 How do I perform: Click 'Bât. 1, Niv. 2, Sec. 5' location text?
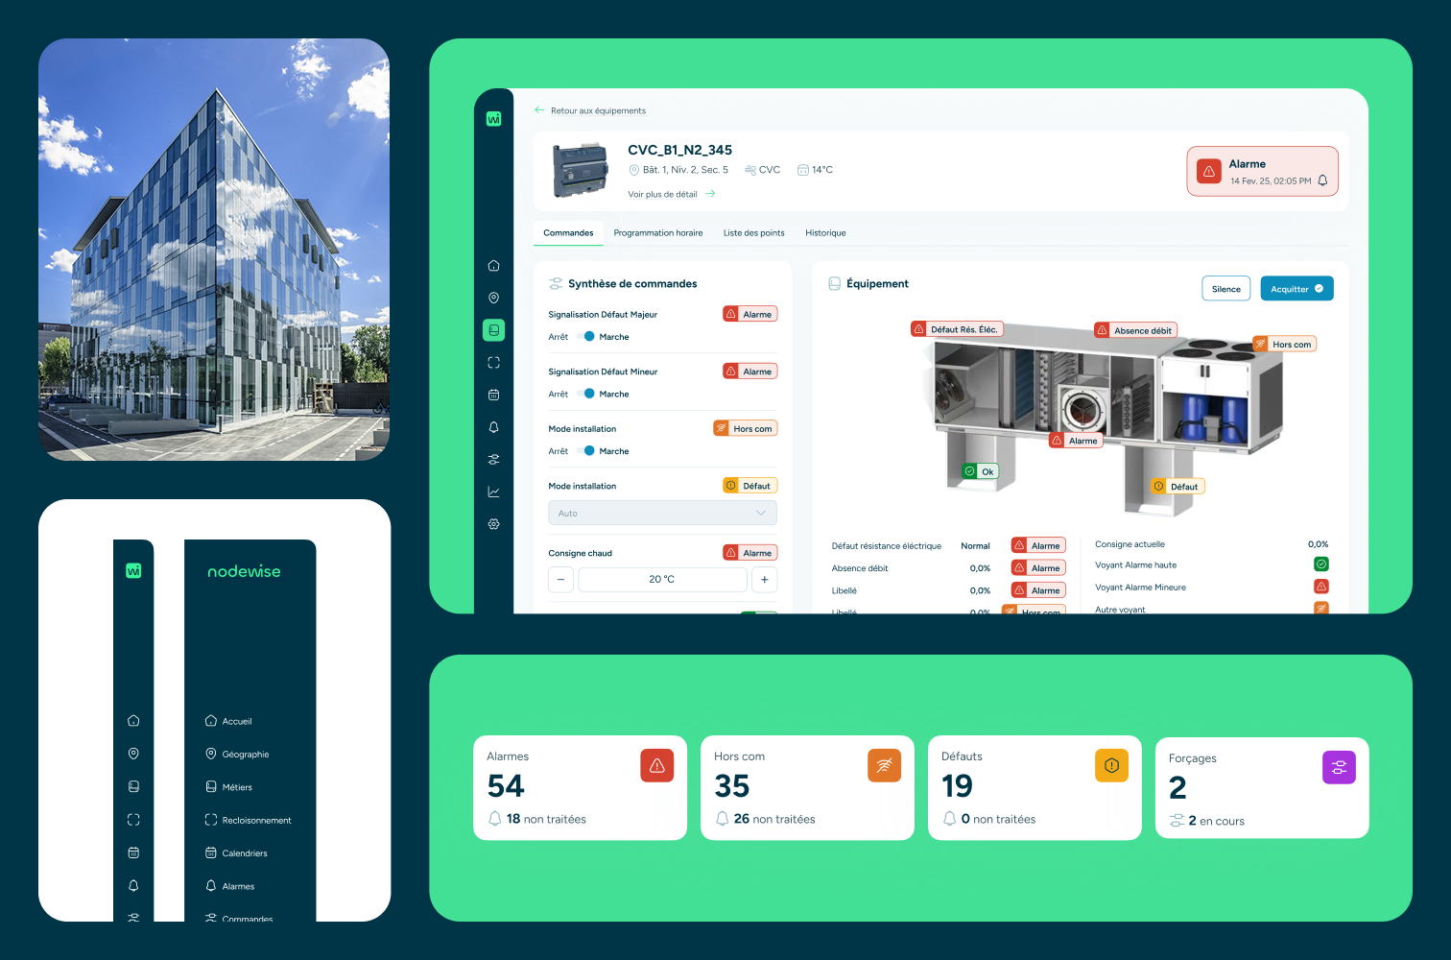(685, 170)
